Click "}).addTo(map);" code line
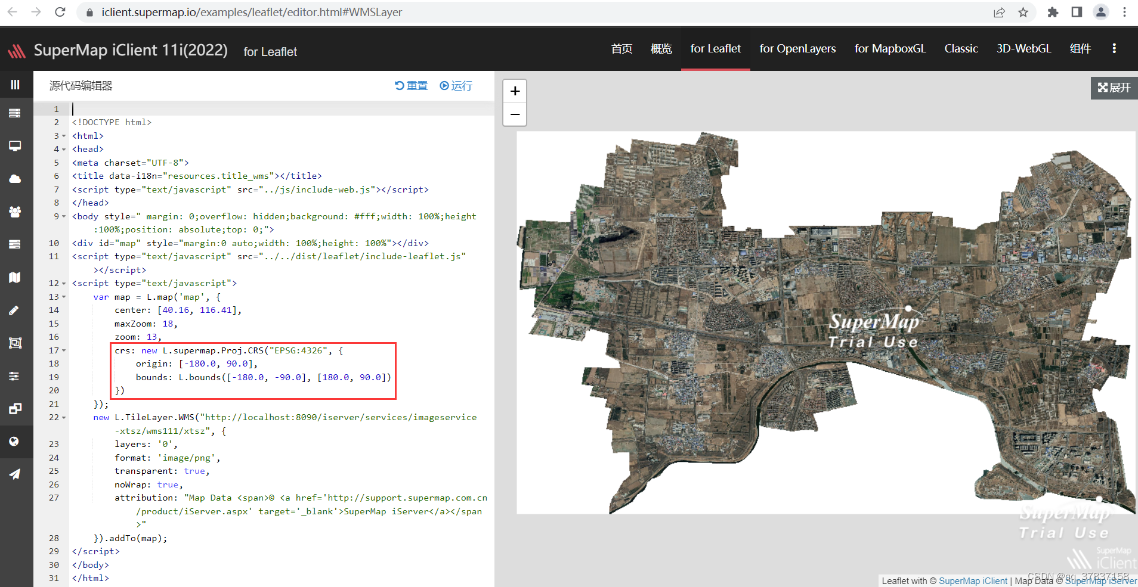This screenshot has width=1138, height=587. pos(131,538)
